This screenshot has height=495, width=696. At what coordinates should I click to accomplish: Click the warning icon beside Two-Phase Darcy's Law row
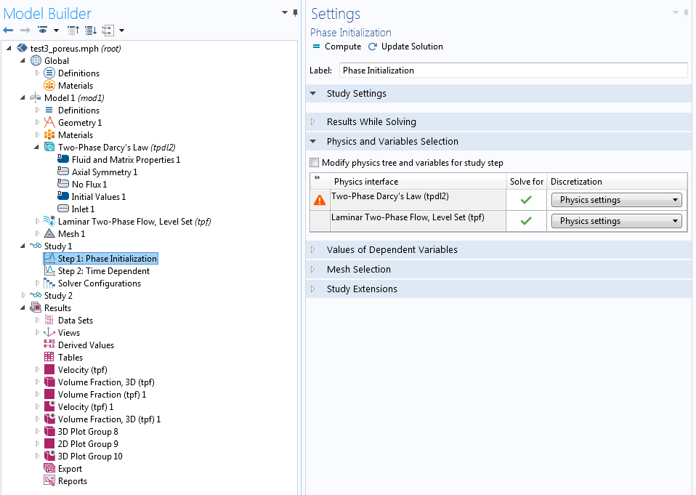click(x=320, y=201)
